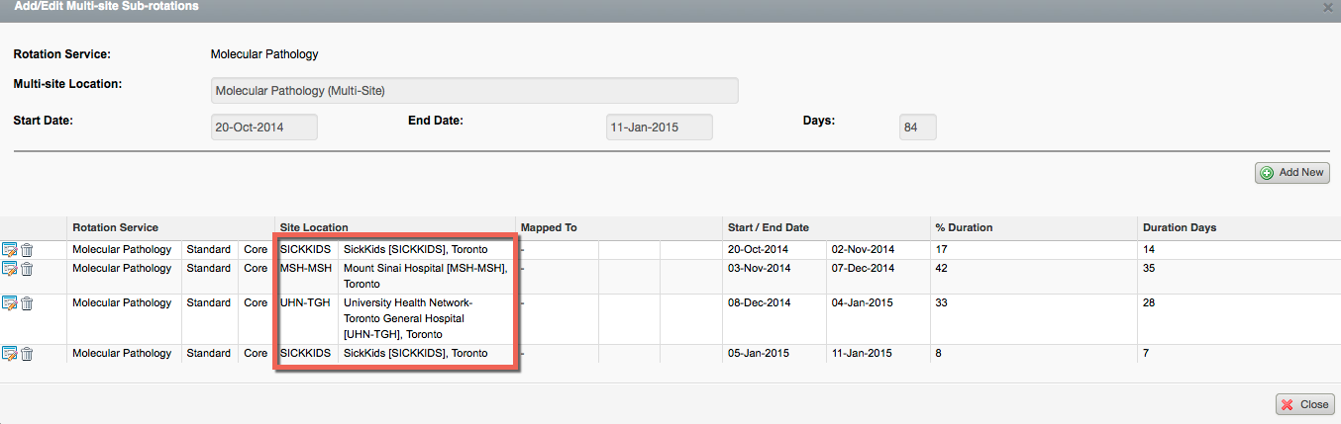Click the % Duration column header
This screenshot has width=1341, height=424.
pos(964,227)
